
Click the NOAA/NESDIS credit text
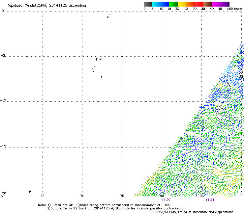(x=194, y=212)
